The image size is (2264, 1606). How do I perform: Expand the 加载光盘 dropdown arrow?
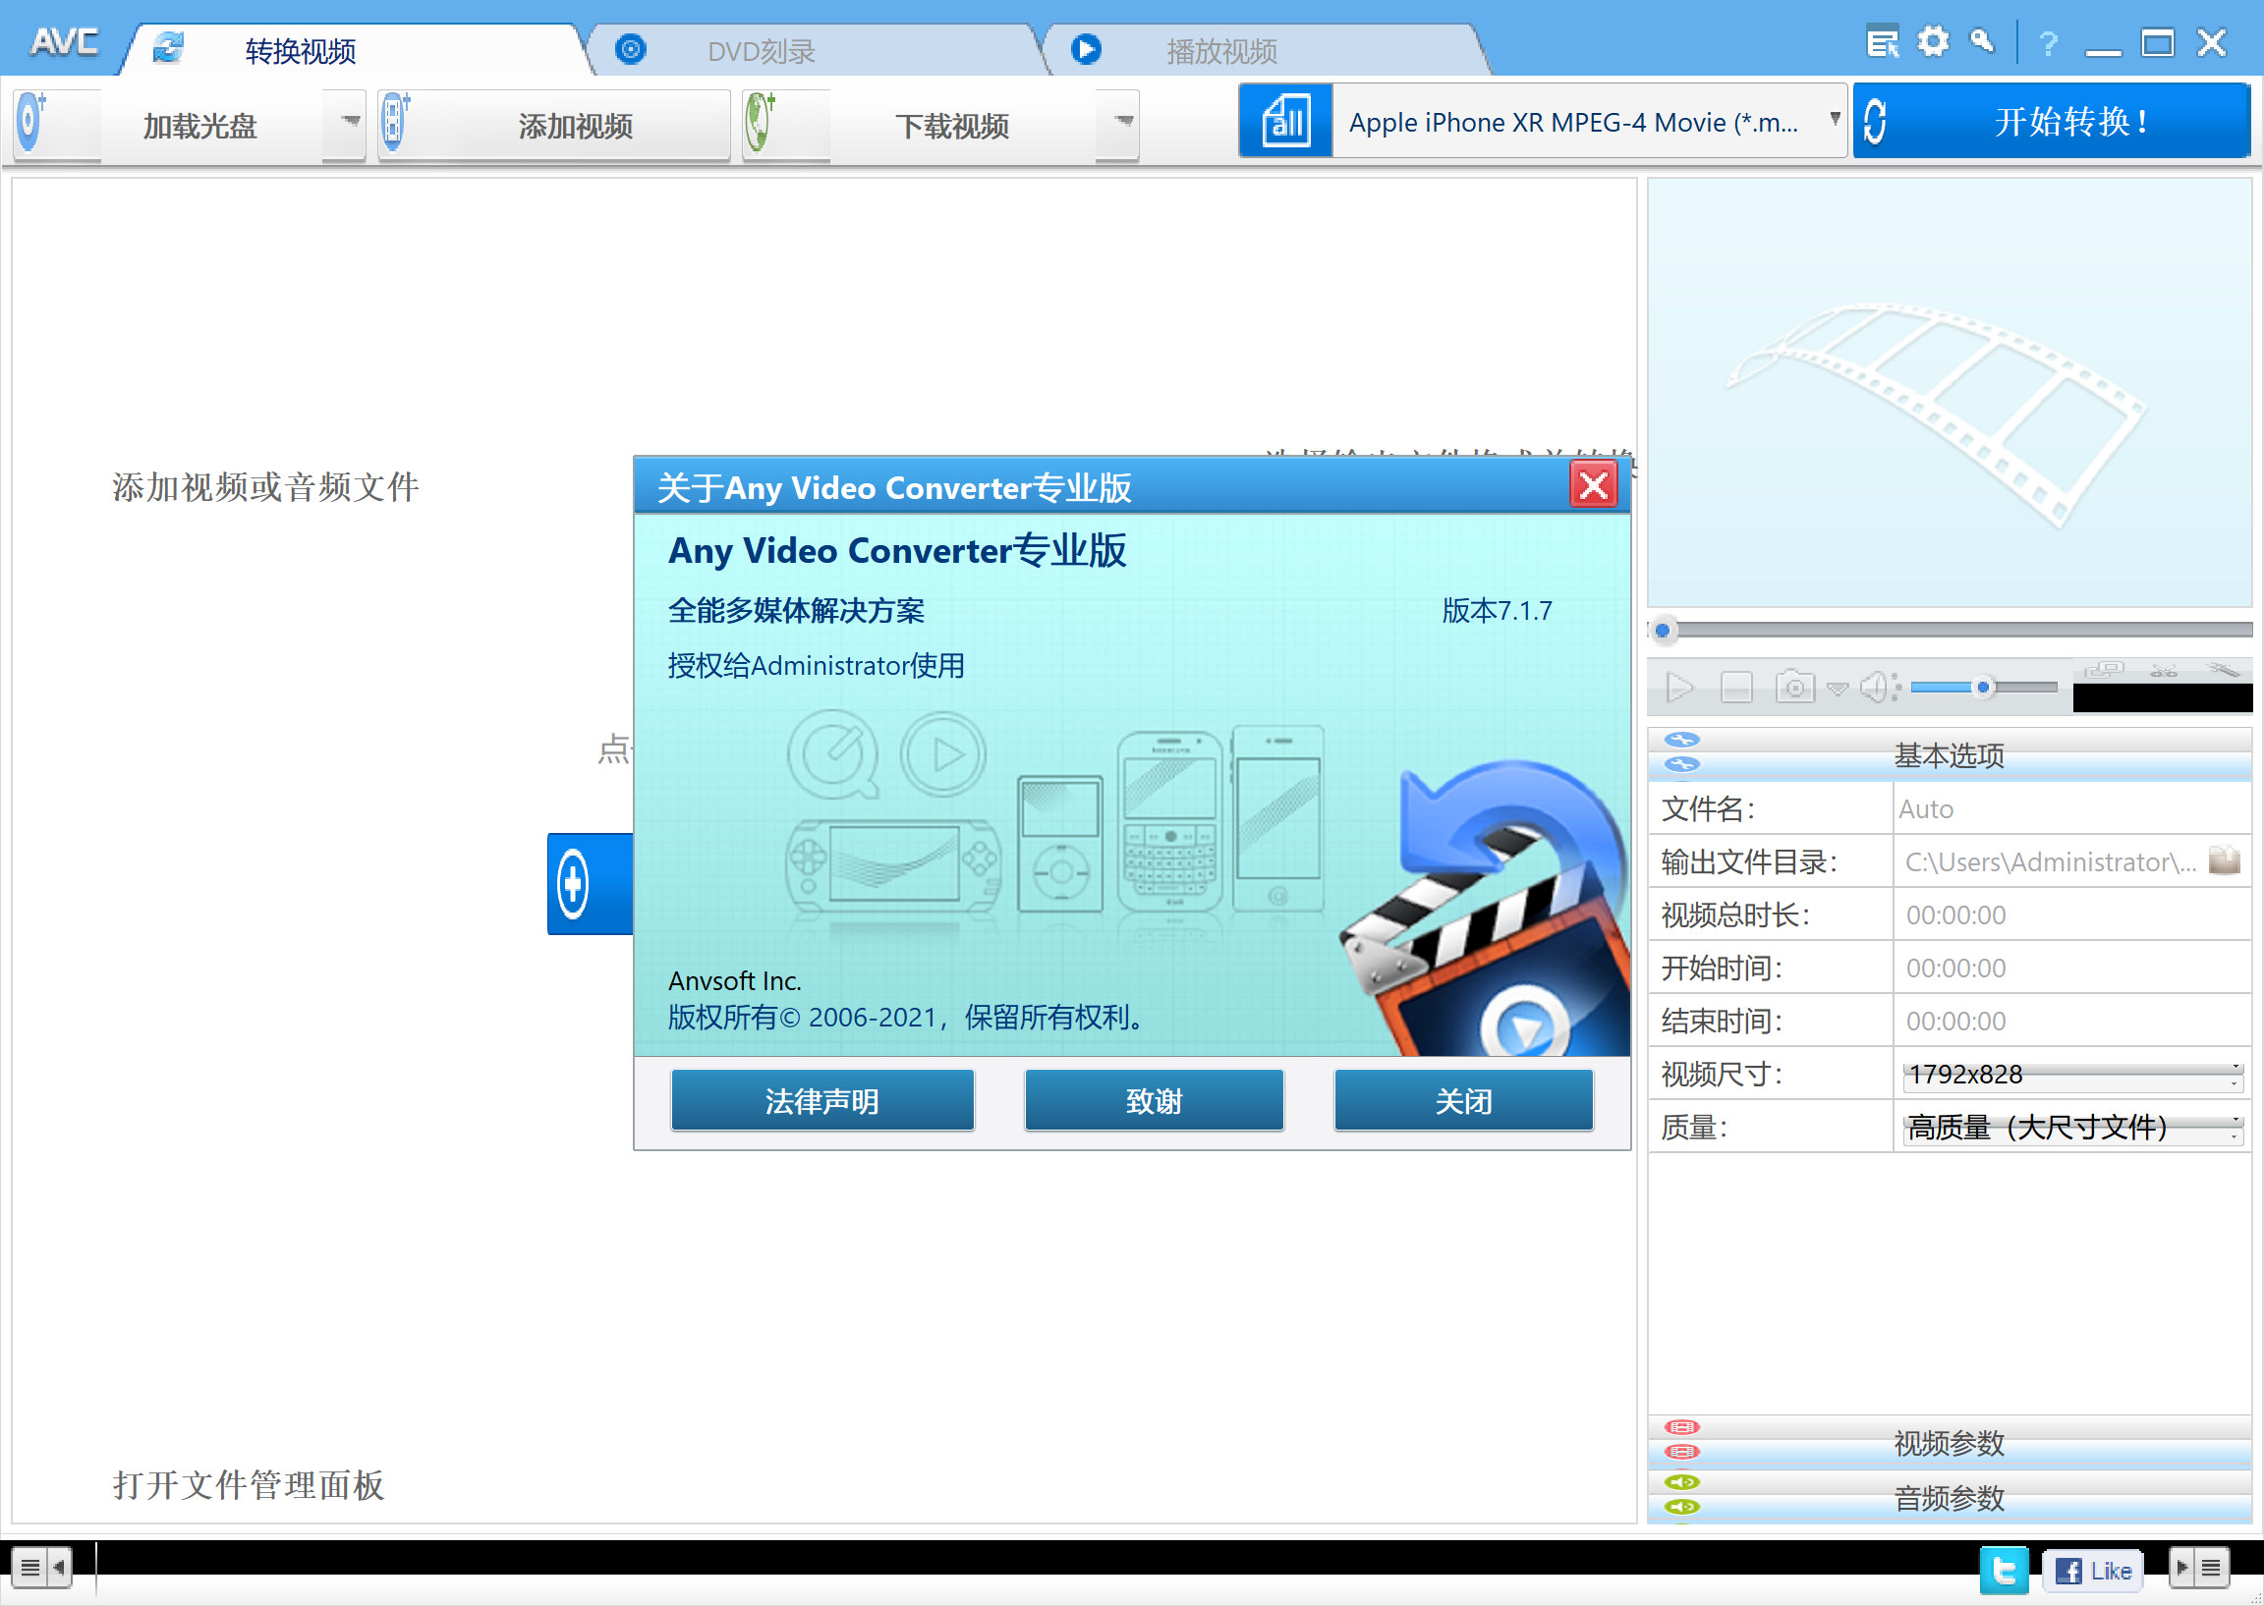click(345, 124)
